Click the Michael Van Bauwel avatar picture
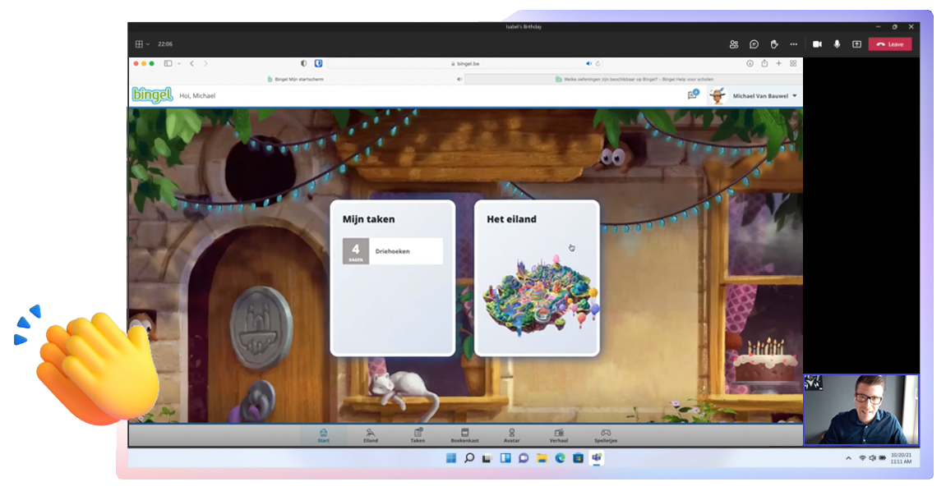Image resolution: width=946 pixels, height=491 pixels. pyautogui.click(x=718, y=96)
